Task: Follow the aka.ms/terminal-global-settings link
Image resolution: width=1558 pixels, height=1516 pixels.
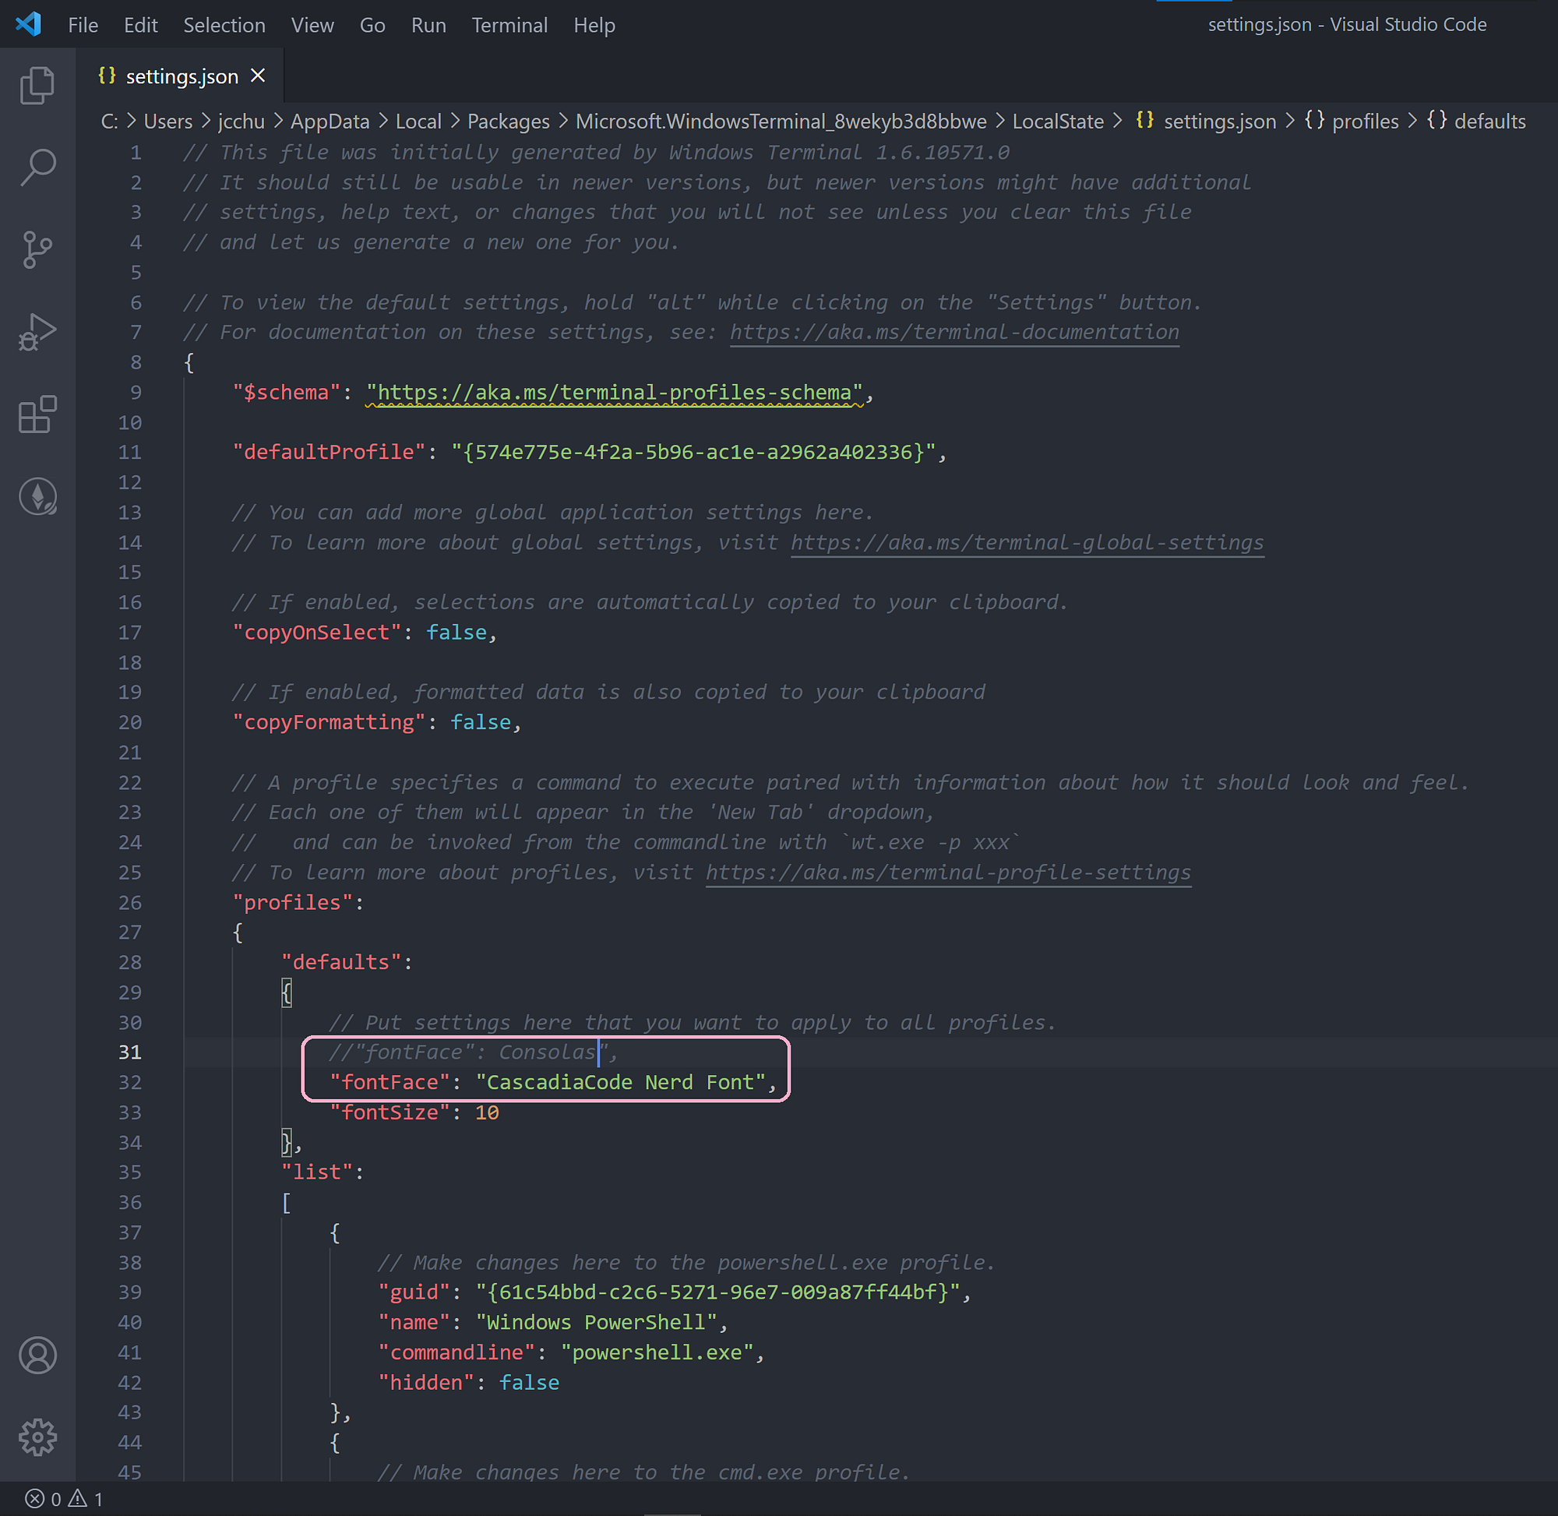Action: [x=1027, y=542]
